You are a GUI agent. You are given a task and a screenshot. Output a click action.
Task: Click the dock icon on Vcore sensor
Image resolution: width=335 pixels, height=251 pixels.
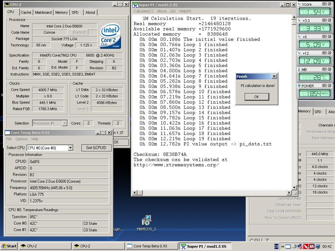point(325,4)
